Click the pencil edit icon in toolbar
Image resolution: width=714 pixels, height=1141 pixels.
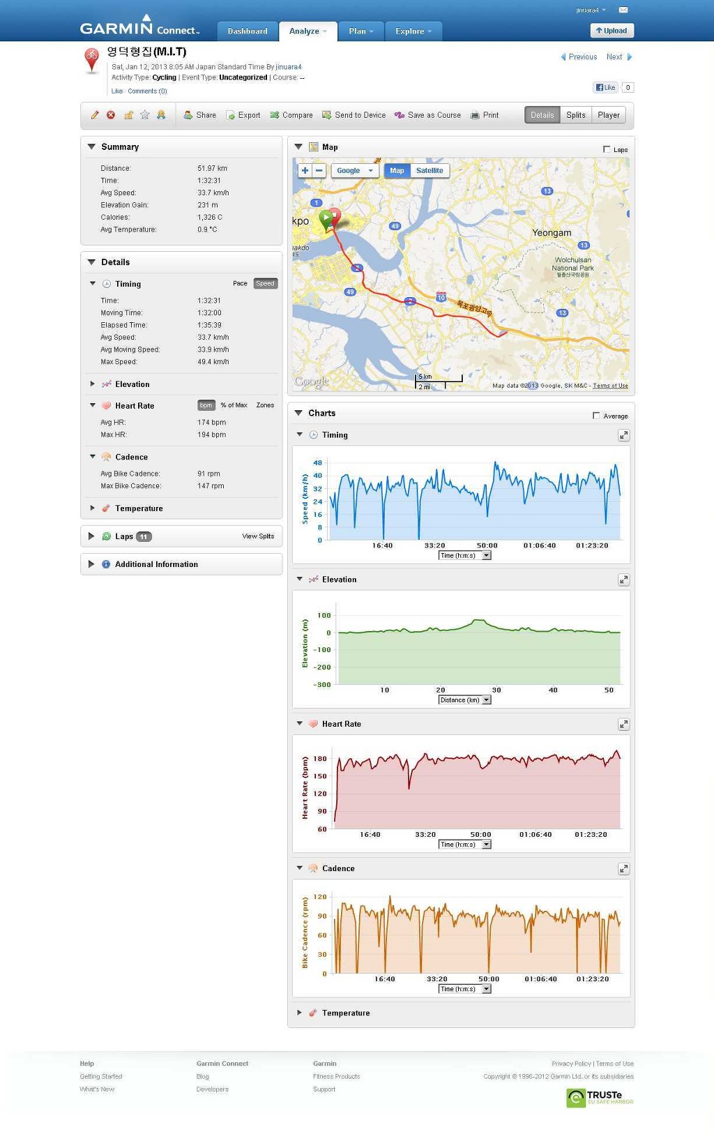(95, 115)
